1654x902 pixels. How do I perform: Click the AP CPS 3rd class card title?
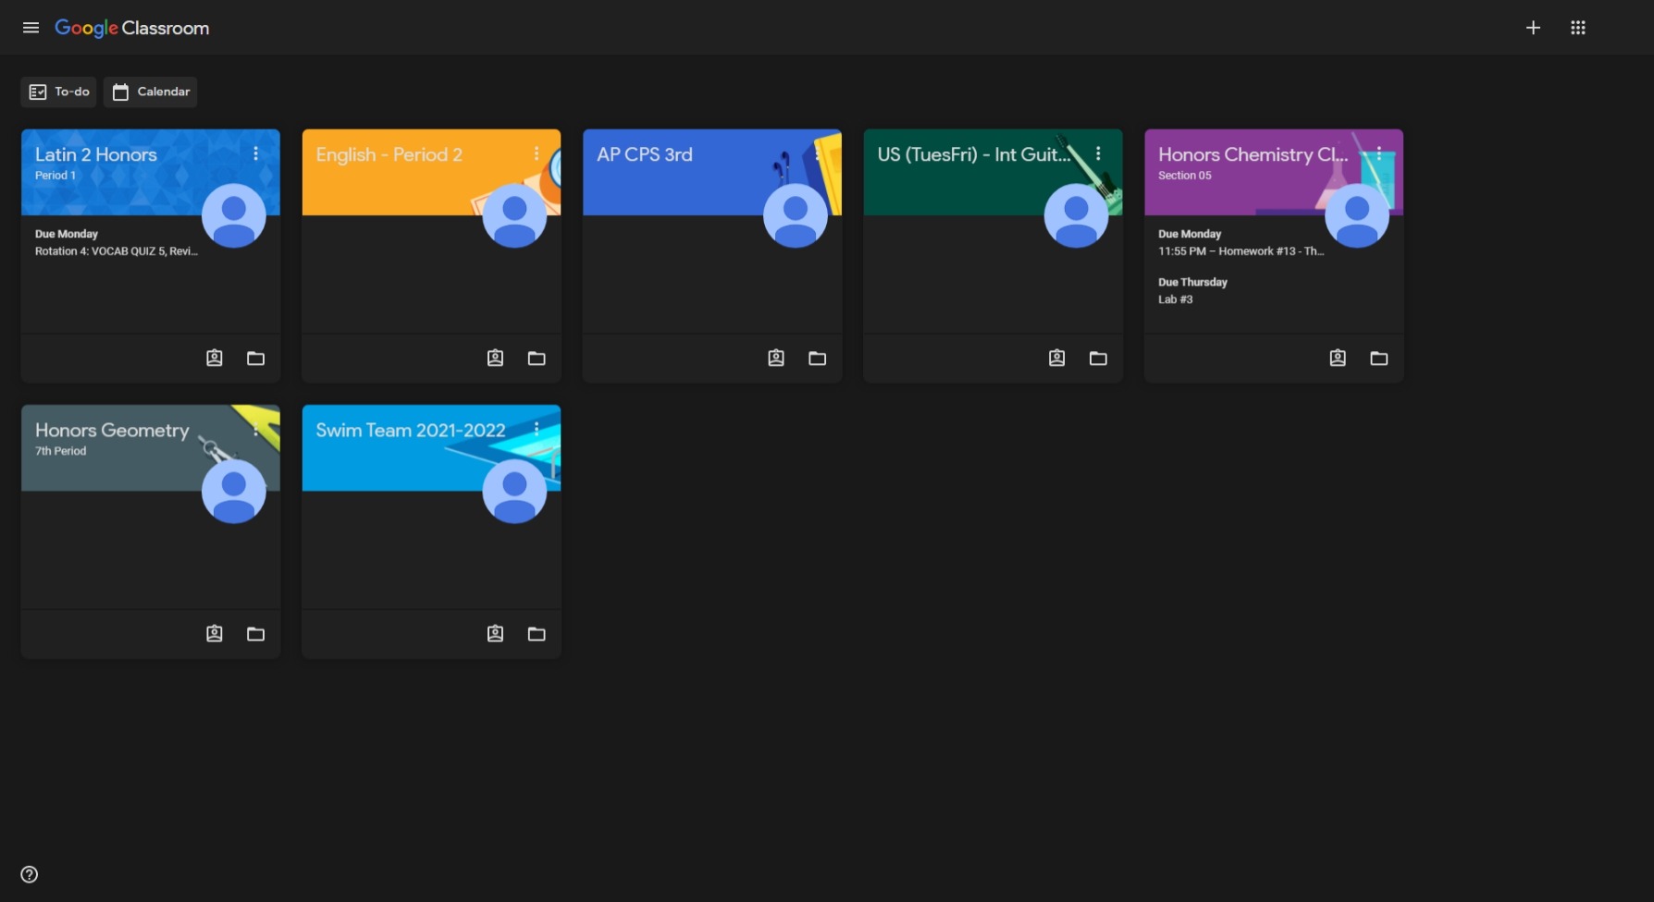coord(644,154)
